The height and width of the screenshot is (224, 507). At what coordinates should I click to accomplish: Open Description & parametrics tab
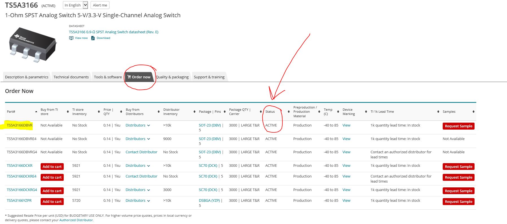[x=27, y=77]
